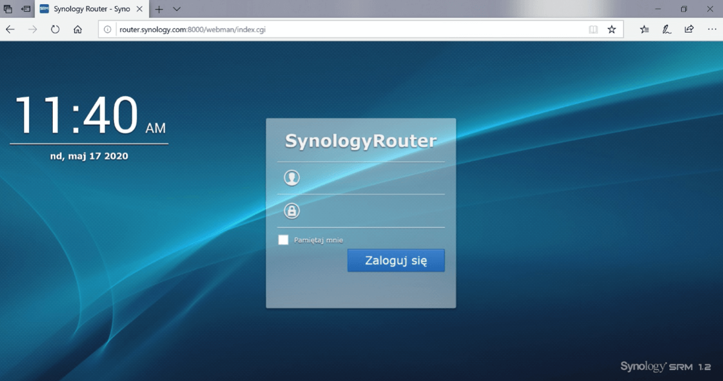Expand the tab preview chevron
The width and height of the screenshot is (723, 381).
tap(177, 9)
